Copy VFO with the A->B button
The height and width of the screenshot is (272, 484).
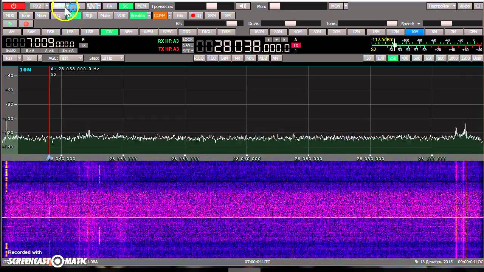[x=49, y=51]
